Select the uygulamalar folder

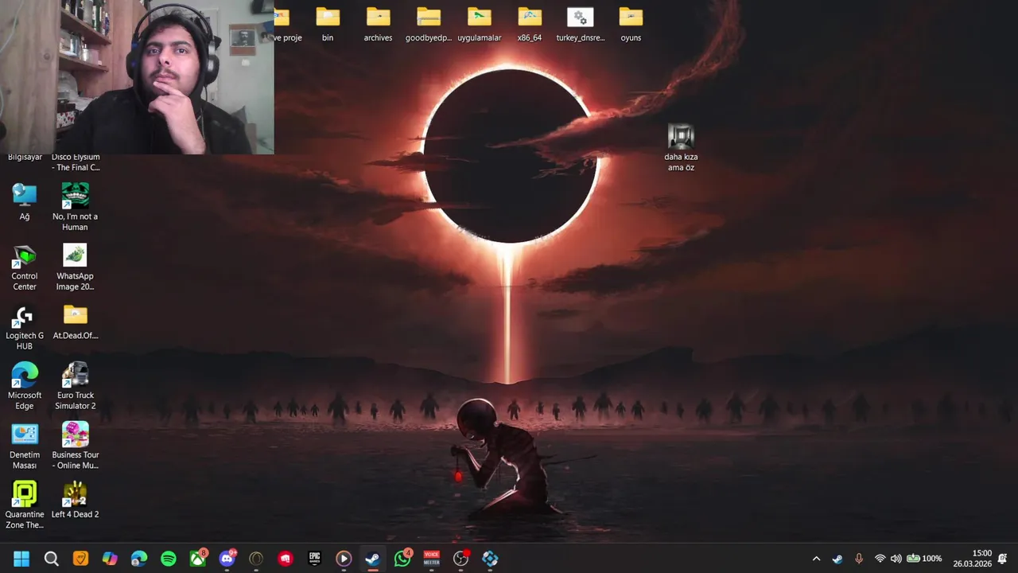[x=480, y=24]
